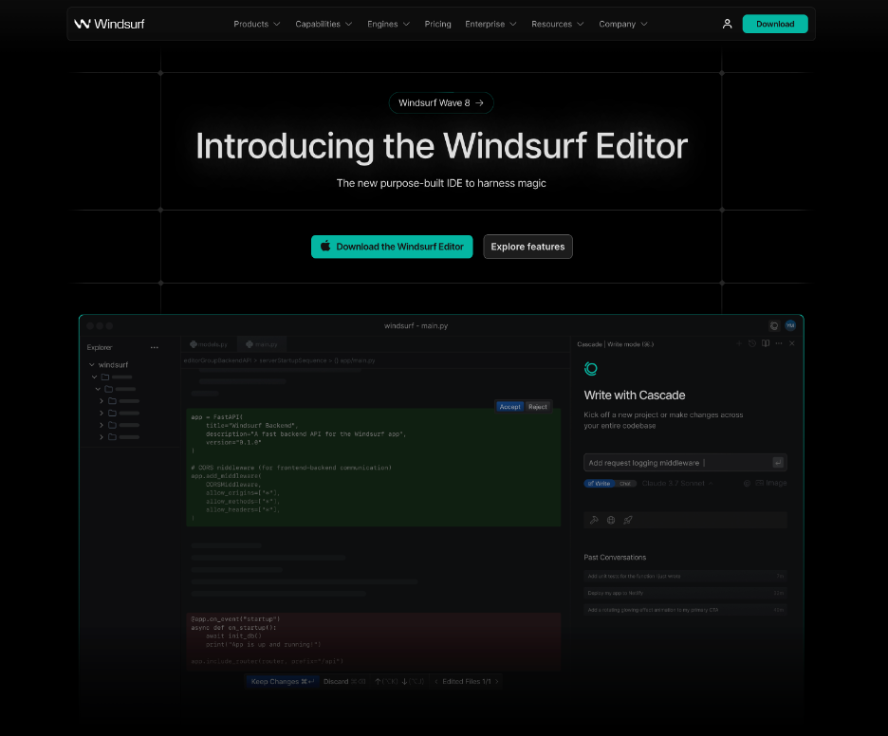
Task: Open the Company dropdown menu
Action: click(623, 24)
